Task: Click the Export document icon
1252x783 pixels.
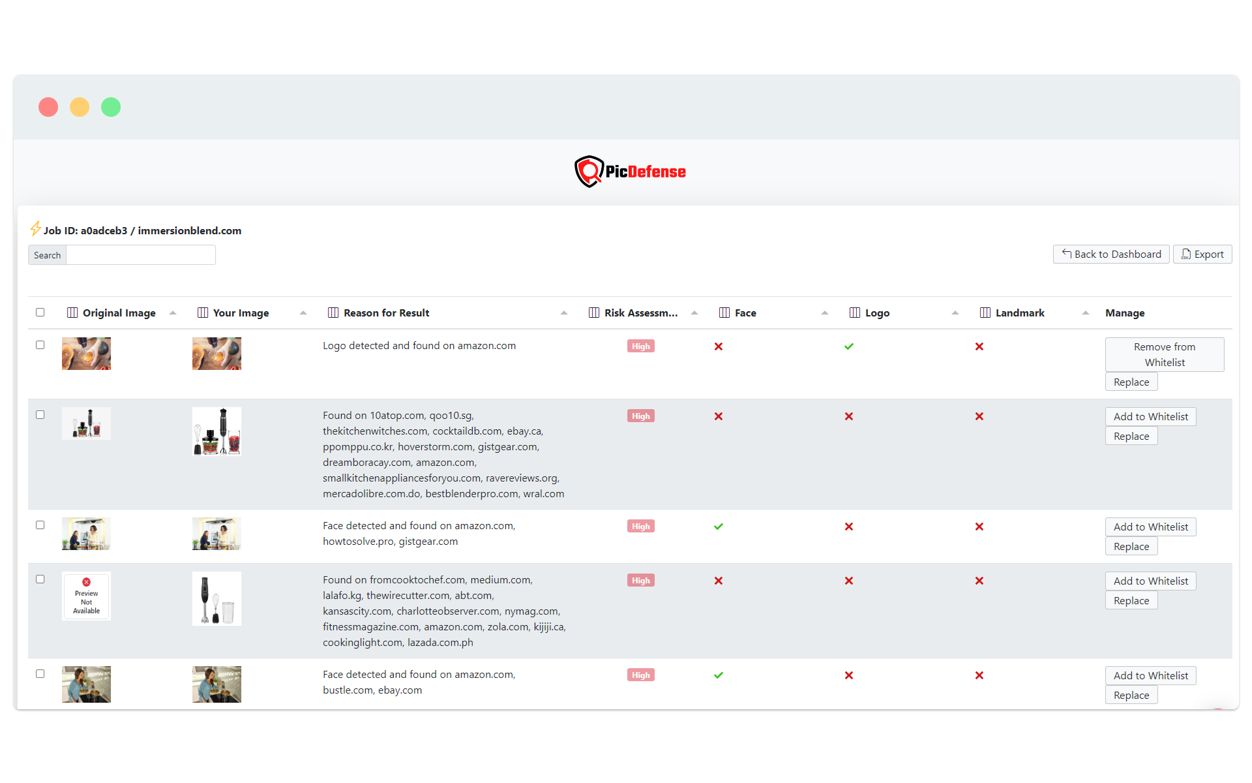Action: pyautogui.click(x=1187, y=254)
